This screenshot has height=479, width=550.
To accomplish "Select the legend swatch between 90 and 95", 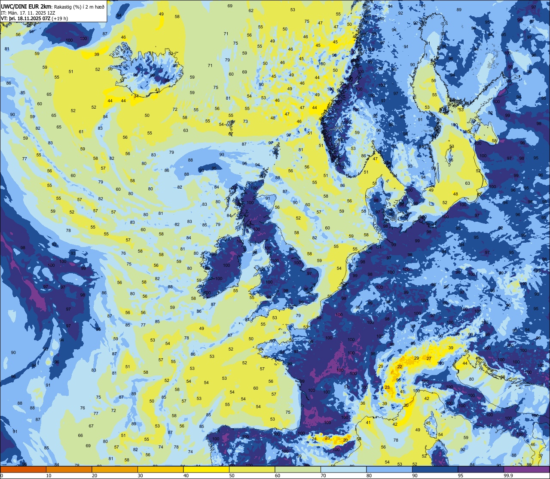I will 435,469.
